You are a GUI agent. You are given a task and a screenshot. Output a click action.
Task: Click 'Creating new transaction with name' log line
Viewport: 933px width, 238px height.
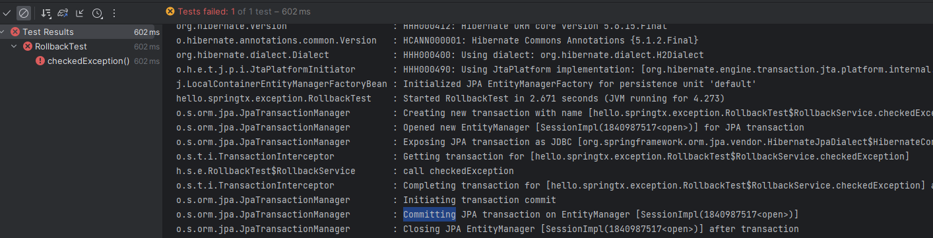pos(668,113)
